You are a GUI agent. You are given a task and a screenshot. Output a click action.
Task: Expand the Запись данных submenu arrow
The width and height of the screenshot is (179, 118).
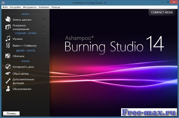pyautogui.click(x=44, y=19)
